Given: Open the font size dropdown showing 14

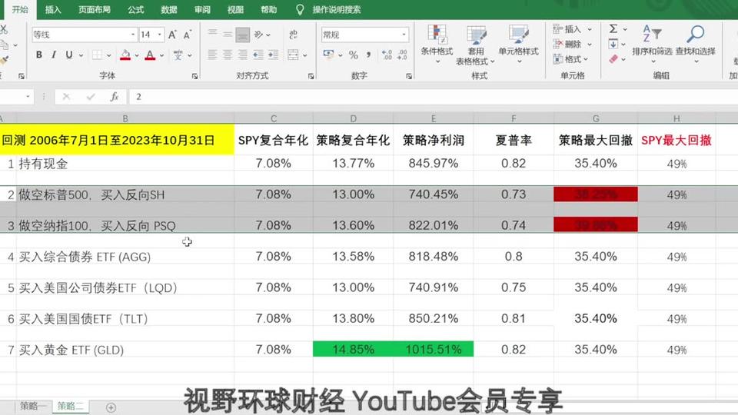Looking at the screenshot, I should tap(160, 35).
